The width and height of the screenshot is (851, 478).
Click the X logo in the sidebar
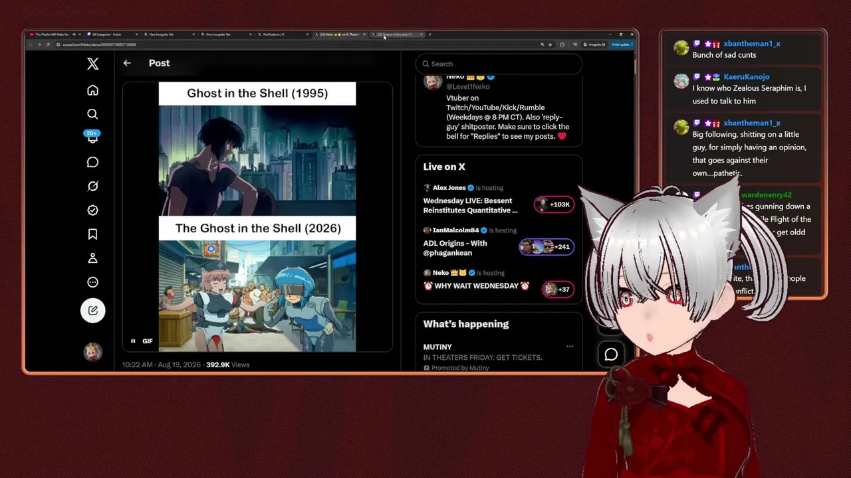pos(92,64)
